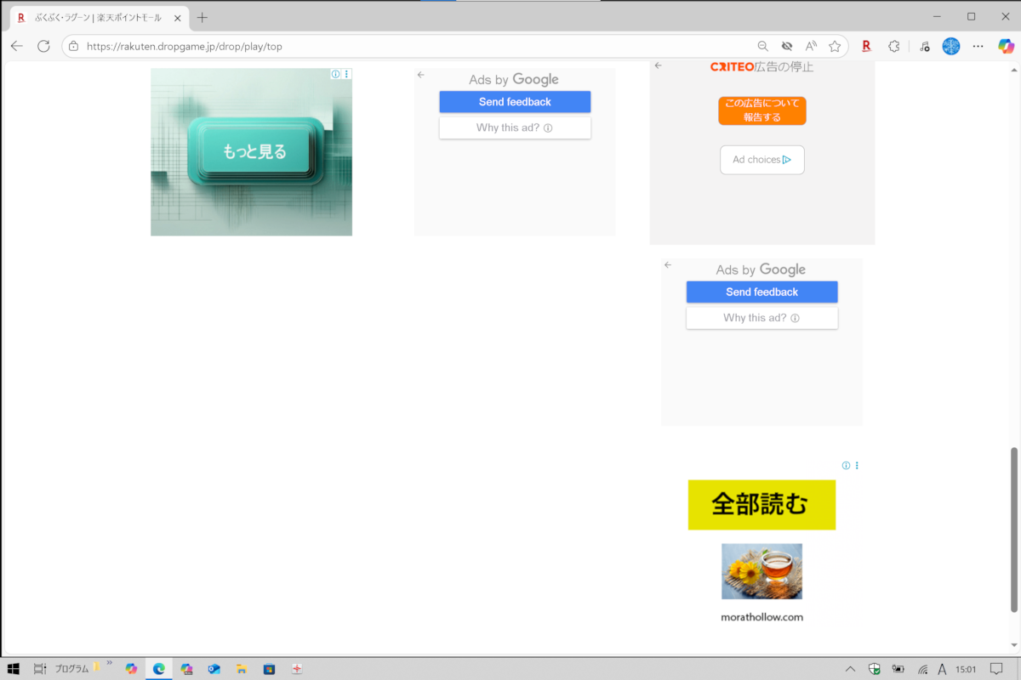This screenshot has width=1021, height=680.
Task: Click the tea cup ad thumbnail
Action: point(761,571)
